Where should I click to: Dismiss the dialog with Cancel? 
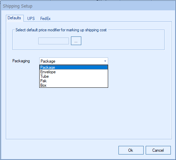158,150
